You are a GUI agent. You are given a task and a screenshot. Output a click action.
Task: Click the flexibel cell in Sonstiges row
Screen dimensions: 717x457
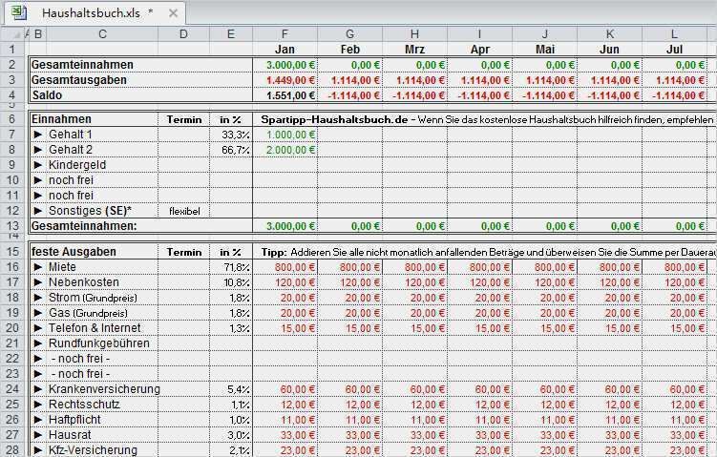(x=184, y=211)
